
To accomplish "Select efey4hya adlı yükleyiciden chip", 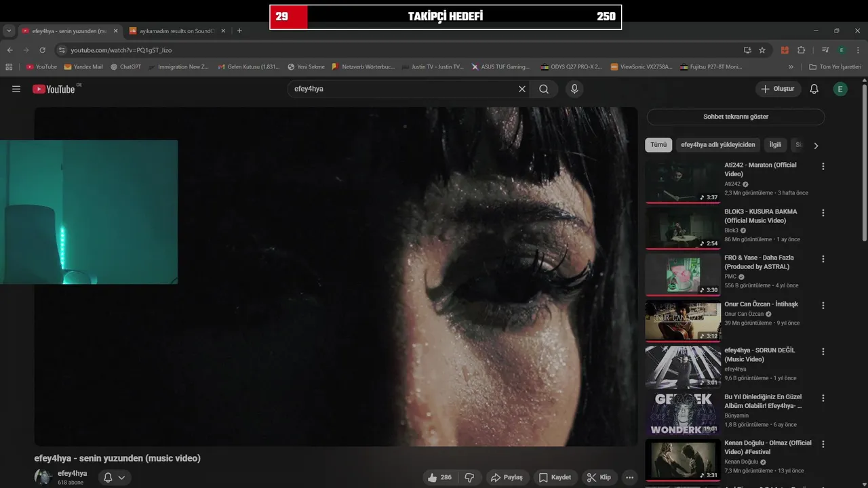I will click(x=718, y=145).
